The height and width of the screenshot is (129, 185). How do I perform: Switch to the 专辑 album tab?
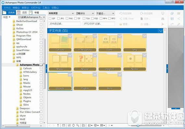point(34,13)
